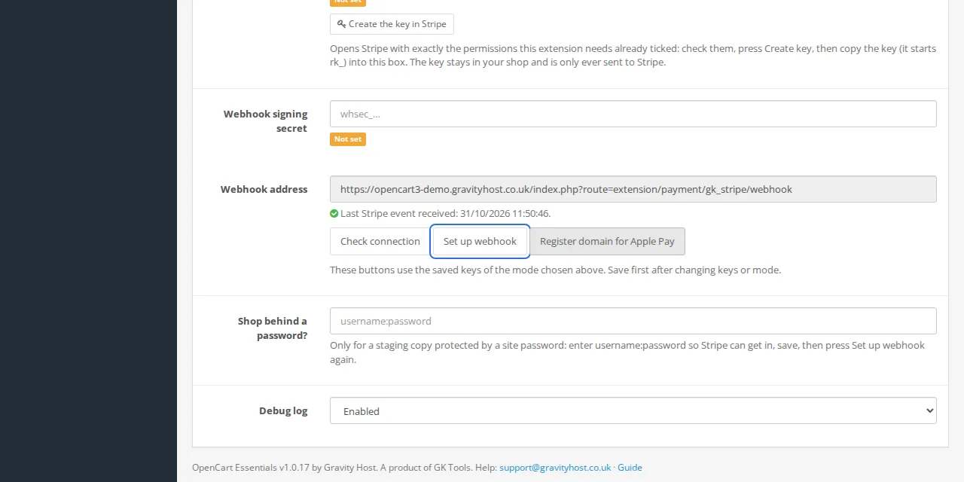Click the Debug log label

click(x=283, y=410)
